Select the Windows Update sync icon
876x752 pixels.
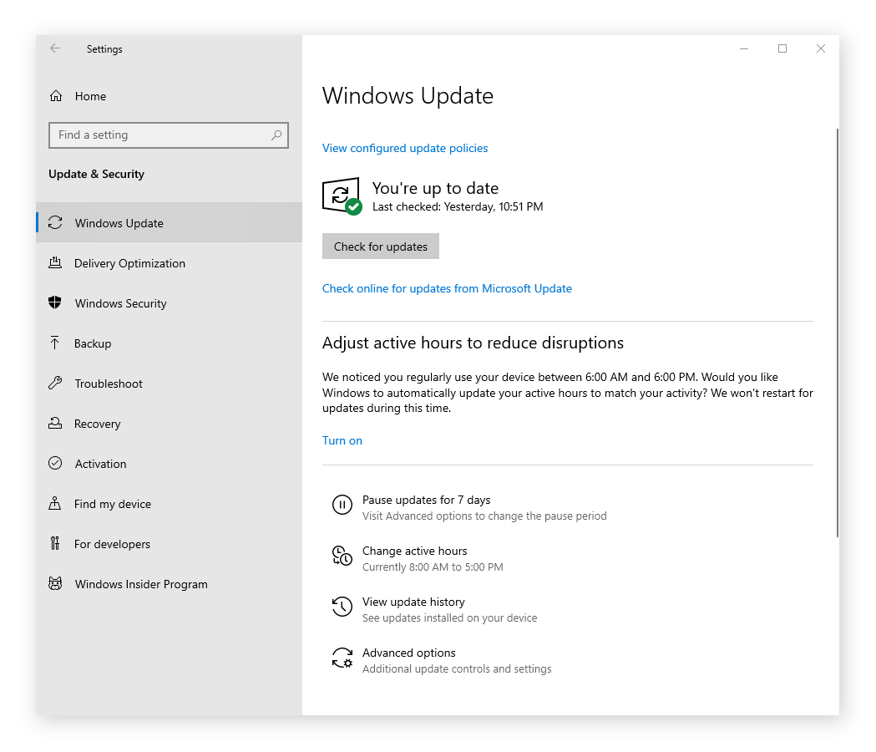pyautogui.click(x=55, y=222)
